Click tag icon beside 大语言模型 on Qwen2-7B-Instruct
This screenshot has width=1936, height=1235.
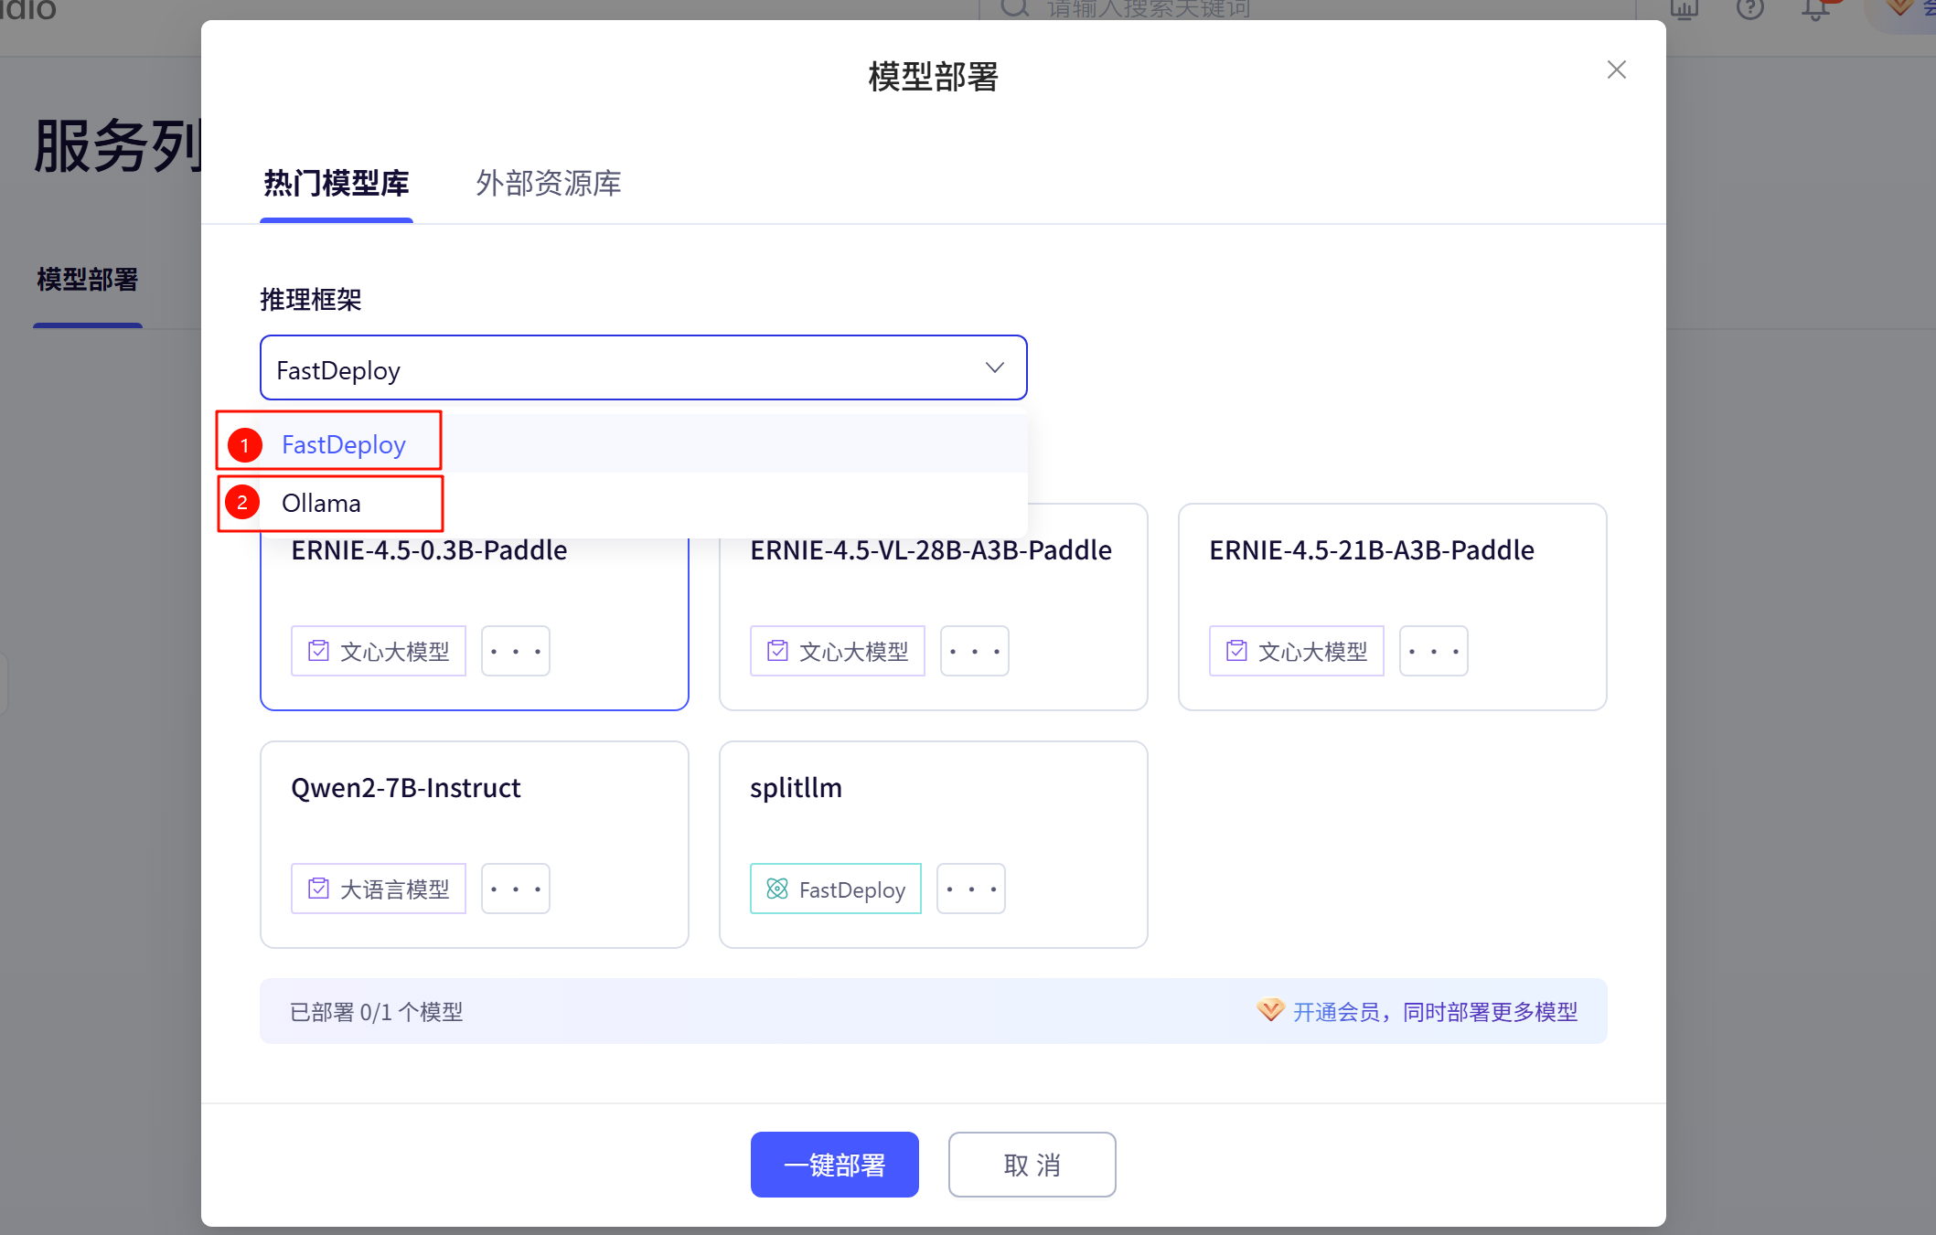point(318,889)
